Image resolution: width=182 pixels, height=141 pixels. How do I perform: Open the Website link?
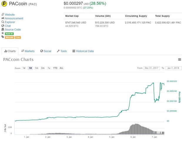[x=10, y=14]
